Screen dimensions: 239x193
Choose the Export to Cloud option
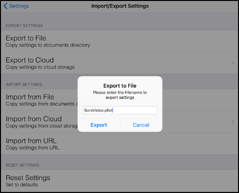(119, 63)
